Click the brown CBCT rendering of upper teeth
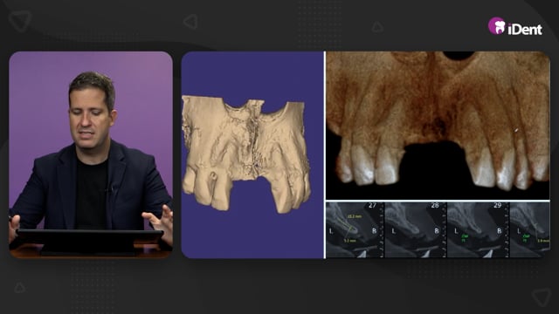 (x=438, y=126)
